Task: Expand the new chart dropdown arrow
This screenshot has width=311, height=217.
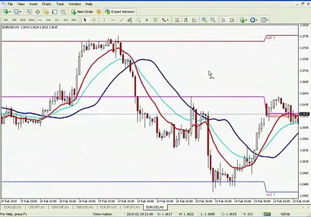Action: point(10,12)
